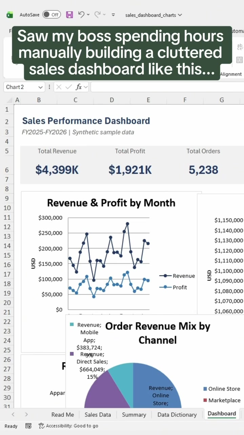244x435 pixels.
Task: Click the Total Profit label
Action: pyautogui.click(x=130, y=151)
